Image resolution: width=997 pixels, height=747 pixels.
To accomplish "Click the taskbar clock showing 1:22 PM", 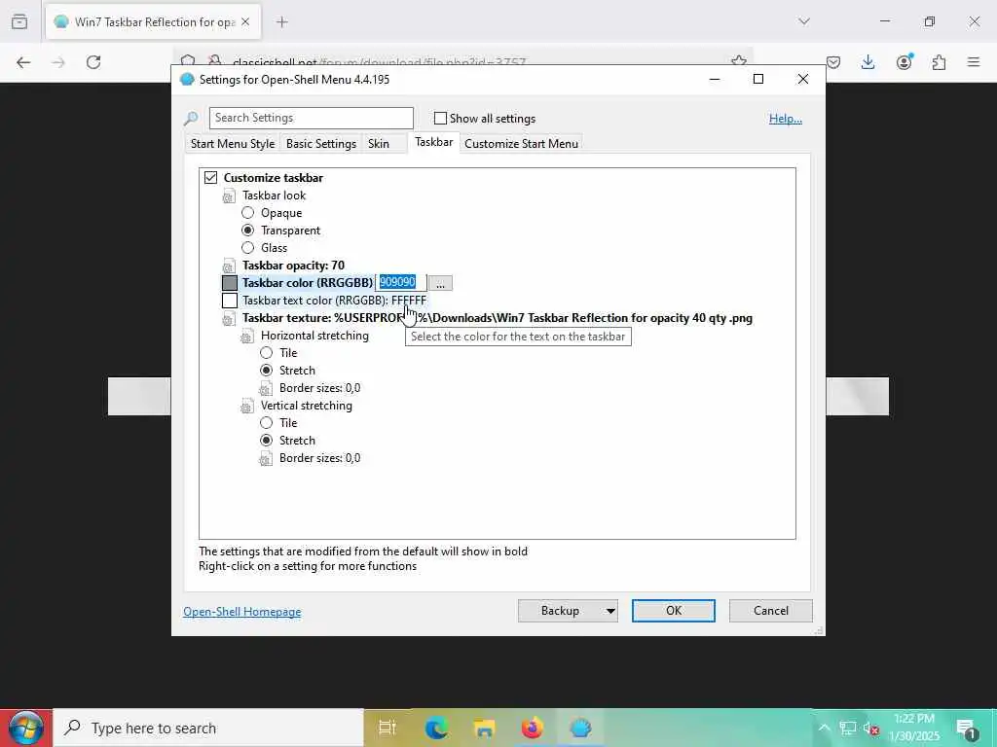I will click(x=913, y=728).
